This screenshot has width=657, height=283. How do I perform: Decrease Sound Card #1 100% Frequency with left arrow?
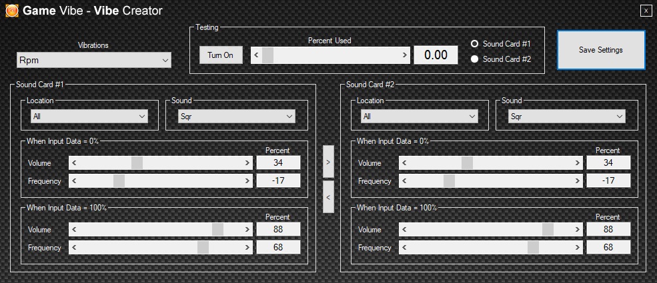pyautogui.click(x=74, y=247)
